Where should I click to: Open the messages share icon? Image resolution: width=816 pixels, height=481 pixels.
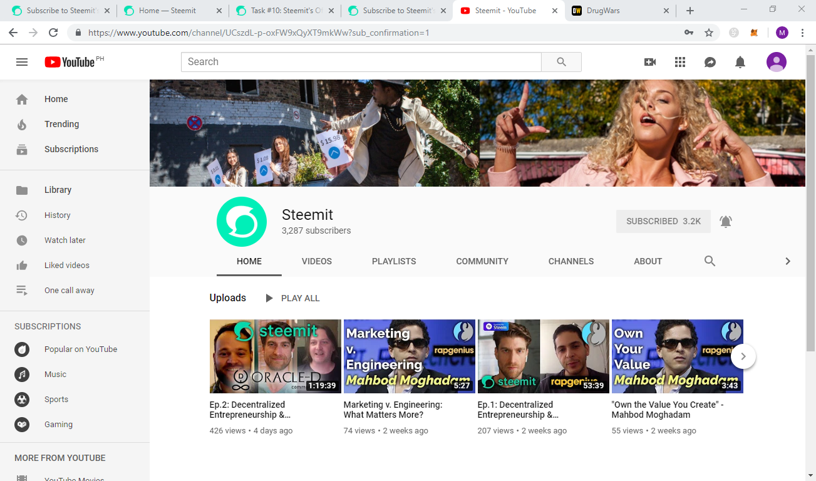(710, 62)
